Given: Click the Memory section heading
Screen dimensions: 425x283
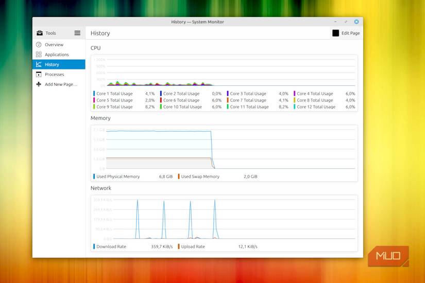Looking at the screenshot, I should click(100, 118).
